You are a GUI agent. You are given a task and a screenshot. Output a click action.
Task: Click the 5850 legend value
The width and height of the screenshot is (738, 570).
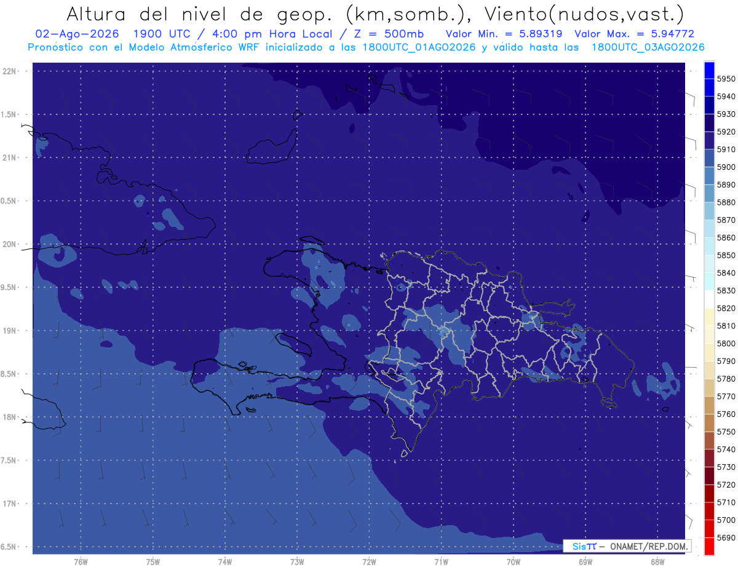pos(726,255)
